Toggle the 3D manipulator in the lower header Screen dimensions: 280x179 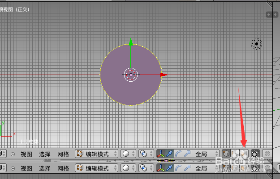pos(161,168)
